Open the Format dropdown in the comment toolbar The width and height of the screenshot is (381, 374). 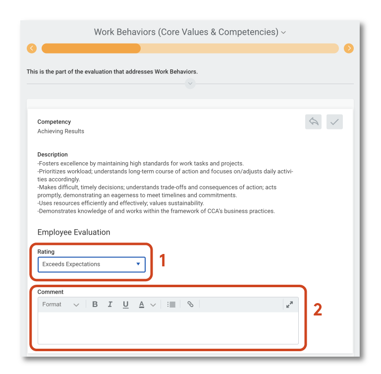point(60,305)
